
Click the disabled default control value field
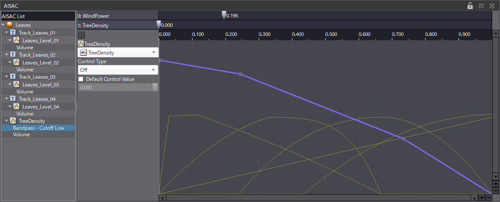click(x=115, y=87)
